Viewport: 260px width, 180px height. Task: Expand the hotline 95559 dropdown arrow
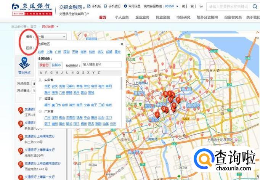(x=177, y=6)
